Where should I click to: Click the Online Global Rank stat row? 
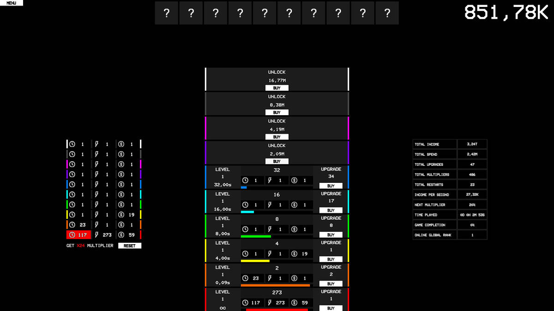[x=449, y=235]
